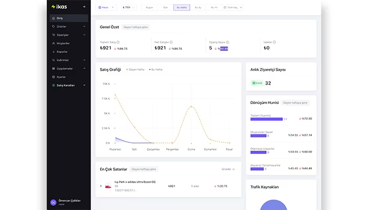368x210 pixels.
Task: Toggle the Geçen Hafta chart legend
Action: [136, 70]
